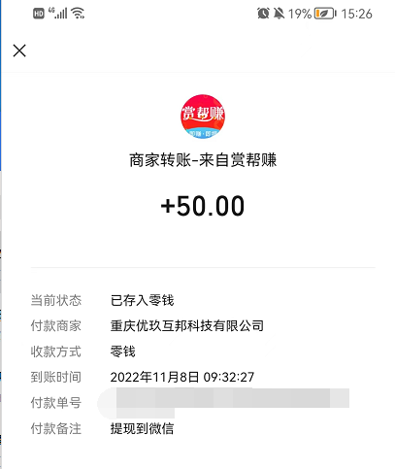Open merchant 重庆优玖互邦科技有限公司
This screenshot has width=395, height=469.
(x=187, y=326)
